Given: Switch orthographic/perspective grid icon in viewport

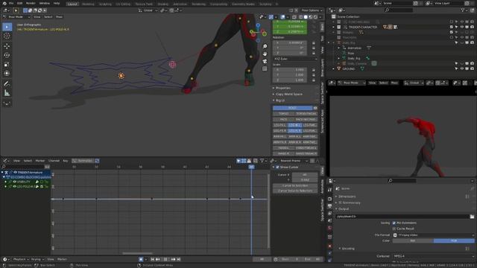Looking at the screenshot, I should click(265, 69).
